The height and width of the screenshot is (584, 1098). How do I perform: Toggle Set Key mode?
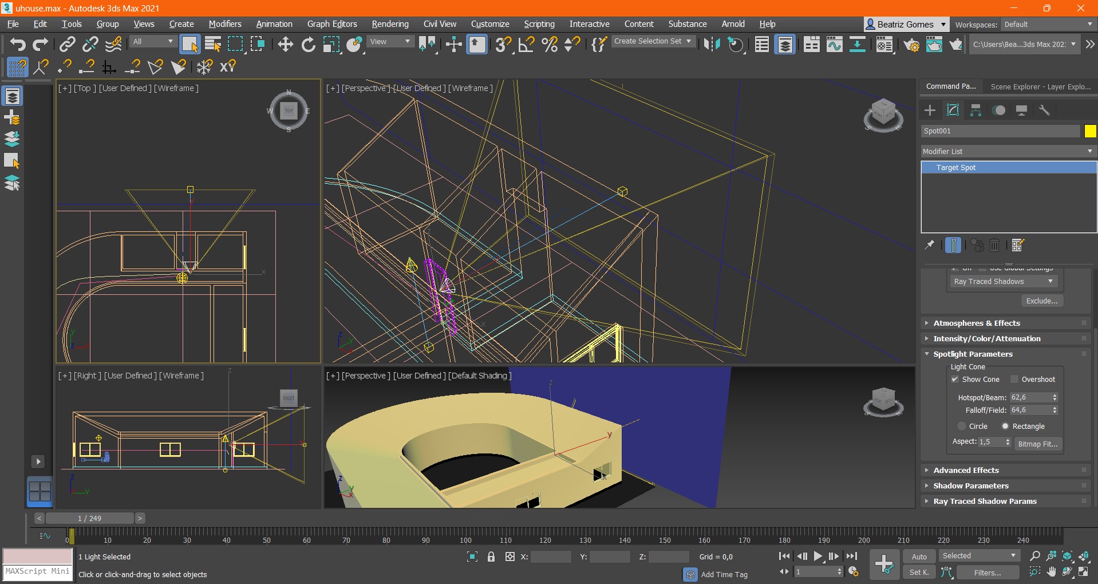point(919,572)
